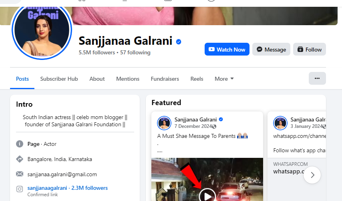View the 57 following list
Viewport: 342px width, 201px height.
[135, 52]
